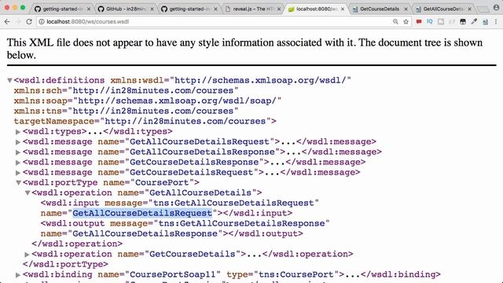Open the Chrome three-dot menu
Viewport: 503px width, 283px height.
click(x=496, y=21)
